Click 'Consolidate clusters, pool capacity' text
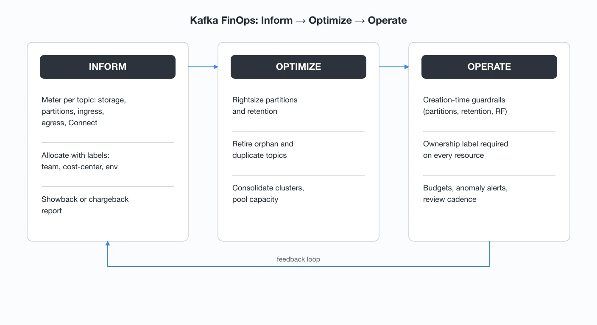 coord(268,193)
